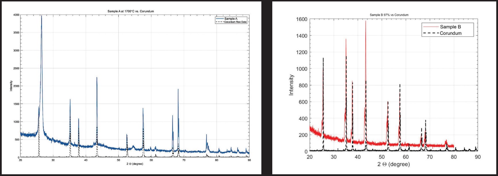
Task: Click the 1000 y-axis tick label in right chart
Action: 302,69
